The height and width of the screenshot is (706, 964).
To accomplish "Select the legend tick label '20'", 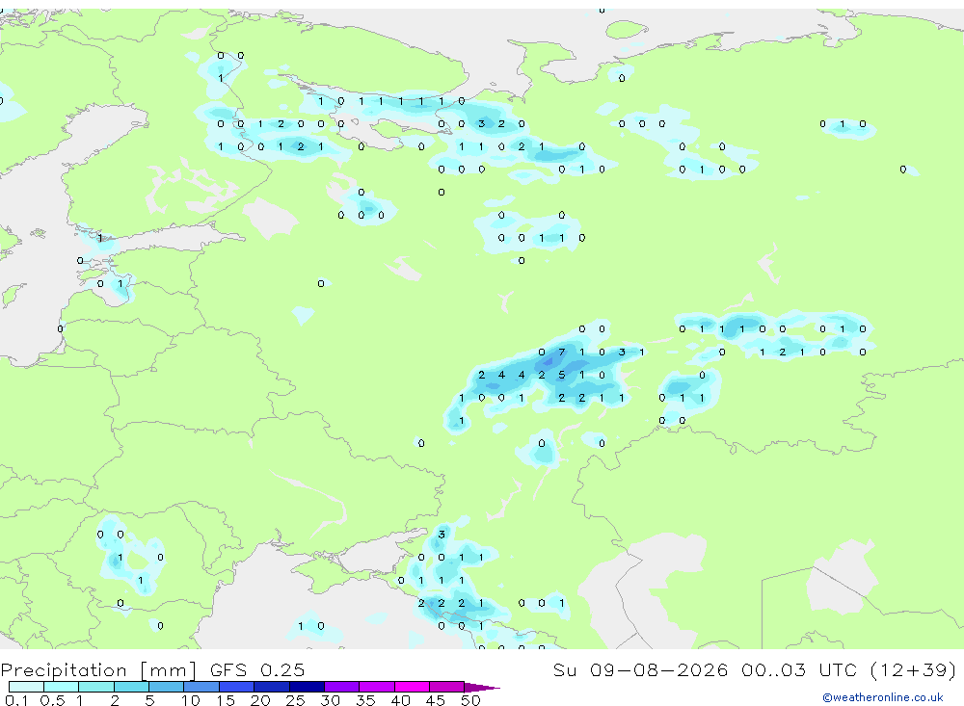I will (x=260, y=700).
